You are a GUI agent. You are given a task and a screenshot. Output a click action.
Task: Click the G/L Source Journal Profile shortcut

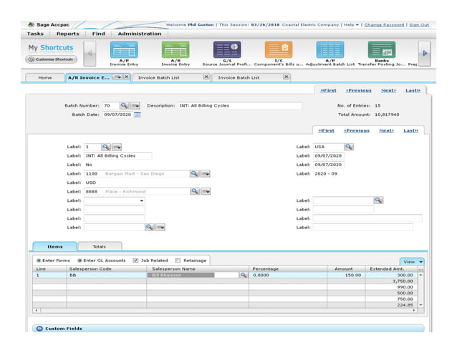tap(227, 50)
